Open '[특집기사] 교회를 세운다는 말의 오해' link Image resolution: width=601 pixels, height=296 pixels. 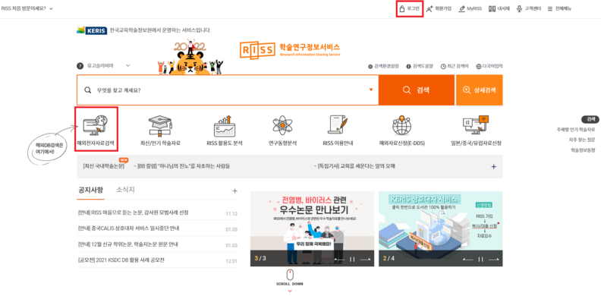(354, 166)
